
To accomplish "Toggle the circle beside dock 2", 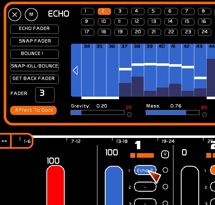I will coord(165,187).
